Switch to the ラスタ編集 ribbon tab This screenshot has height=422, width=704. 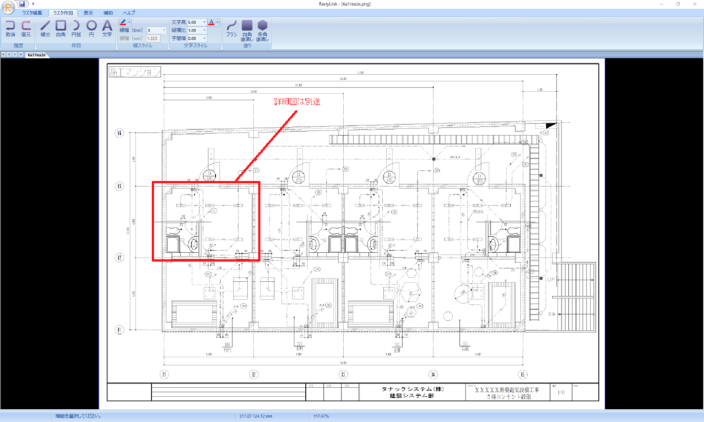32,13
